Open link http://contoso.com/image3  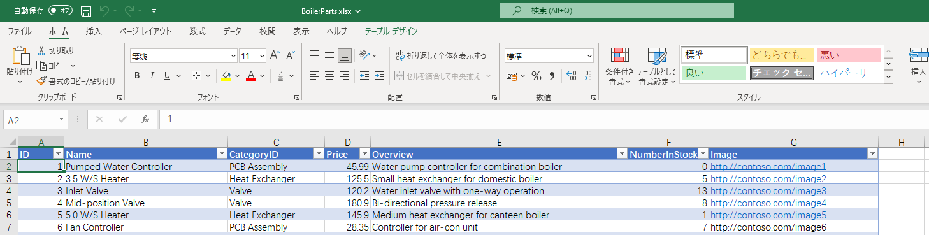768,191
